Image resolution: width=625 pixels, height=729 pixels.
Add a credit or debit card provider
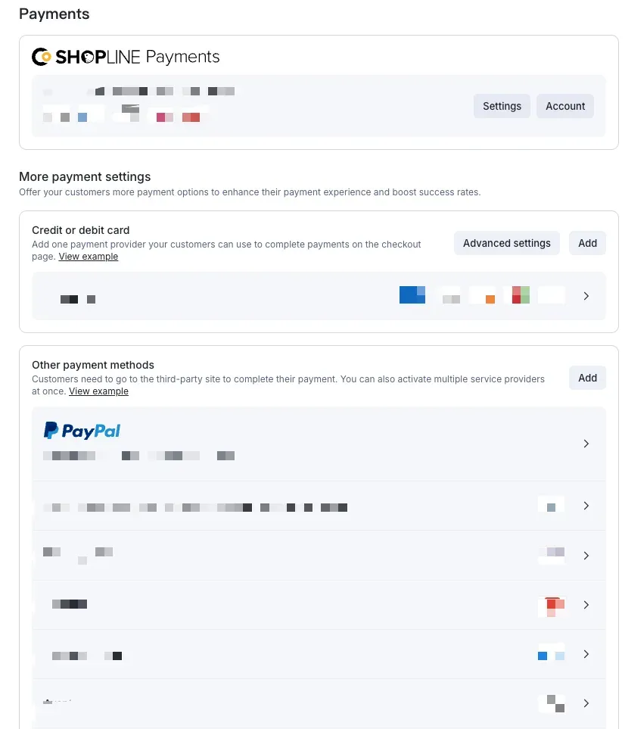pyautogui.click(x=587, y=243)
